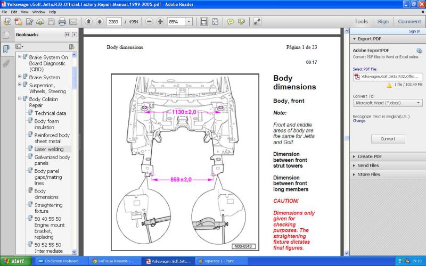Click the Print icon in toolbar

[62, 22]
